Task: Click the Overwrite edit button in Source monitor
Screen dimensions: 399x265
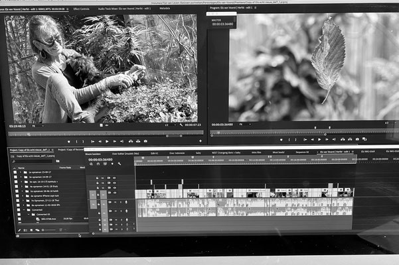Action: (138, 141)
